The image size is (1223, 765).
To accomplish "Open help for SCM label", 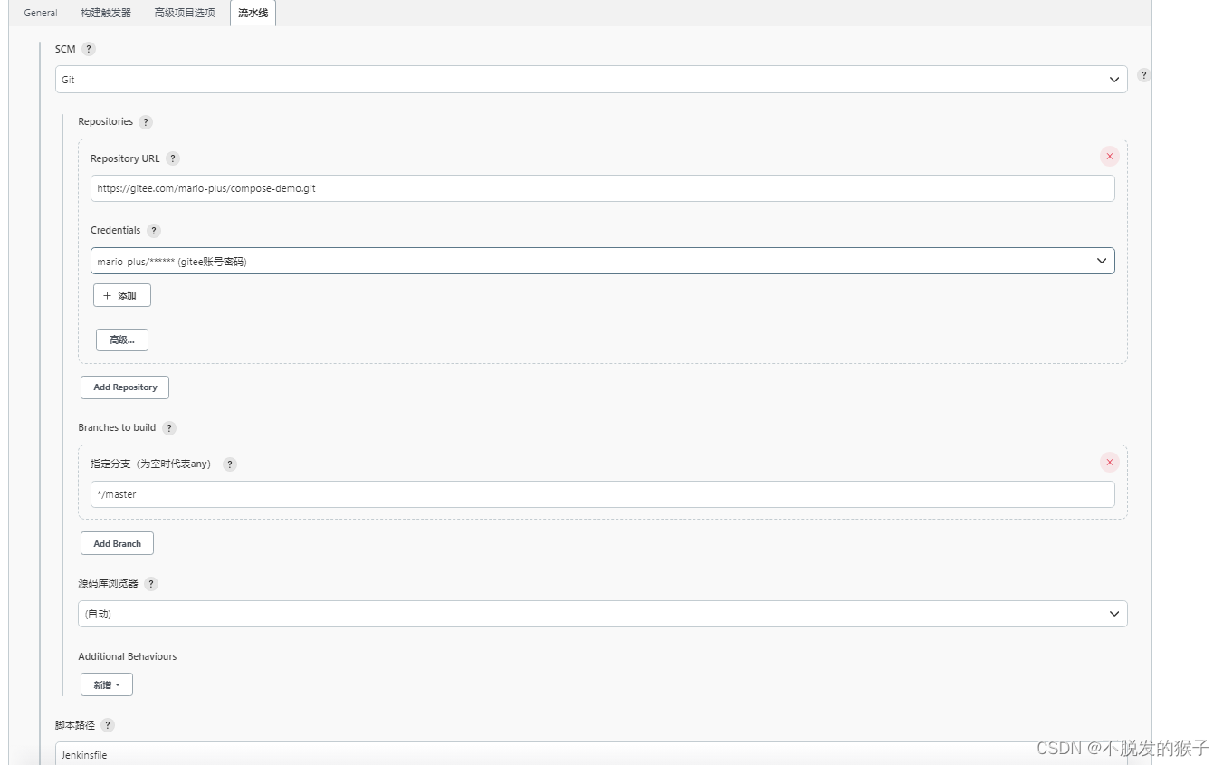I will [89, 49].
